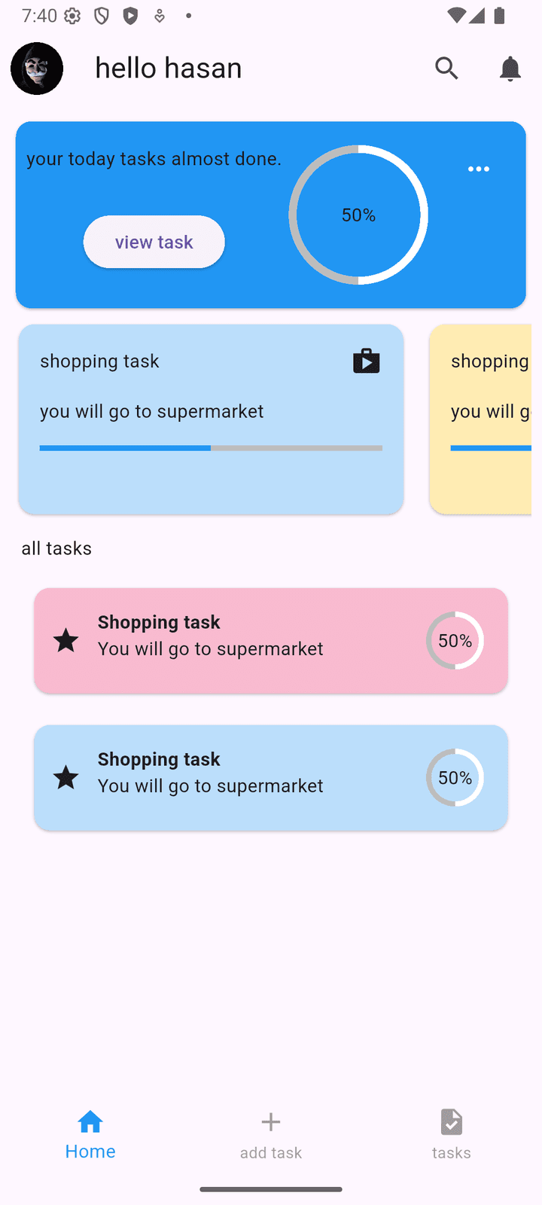This screenshot has height=1205, width=542.
Task: Switch to the Home tab
Action: coord(90,1134)
